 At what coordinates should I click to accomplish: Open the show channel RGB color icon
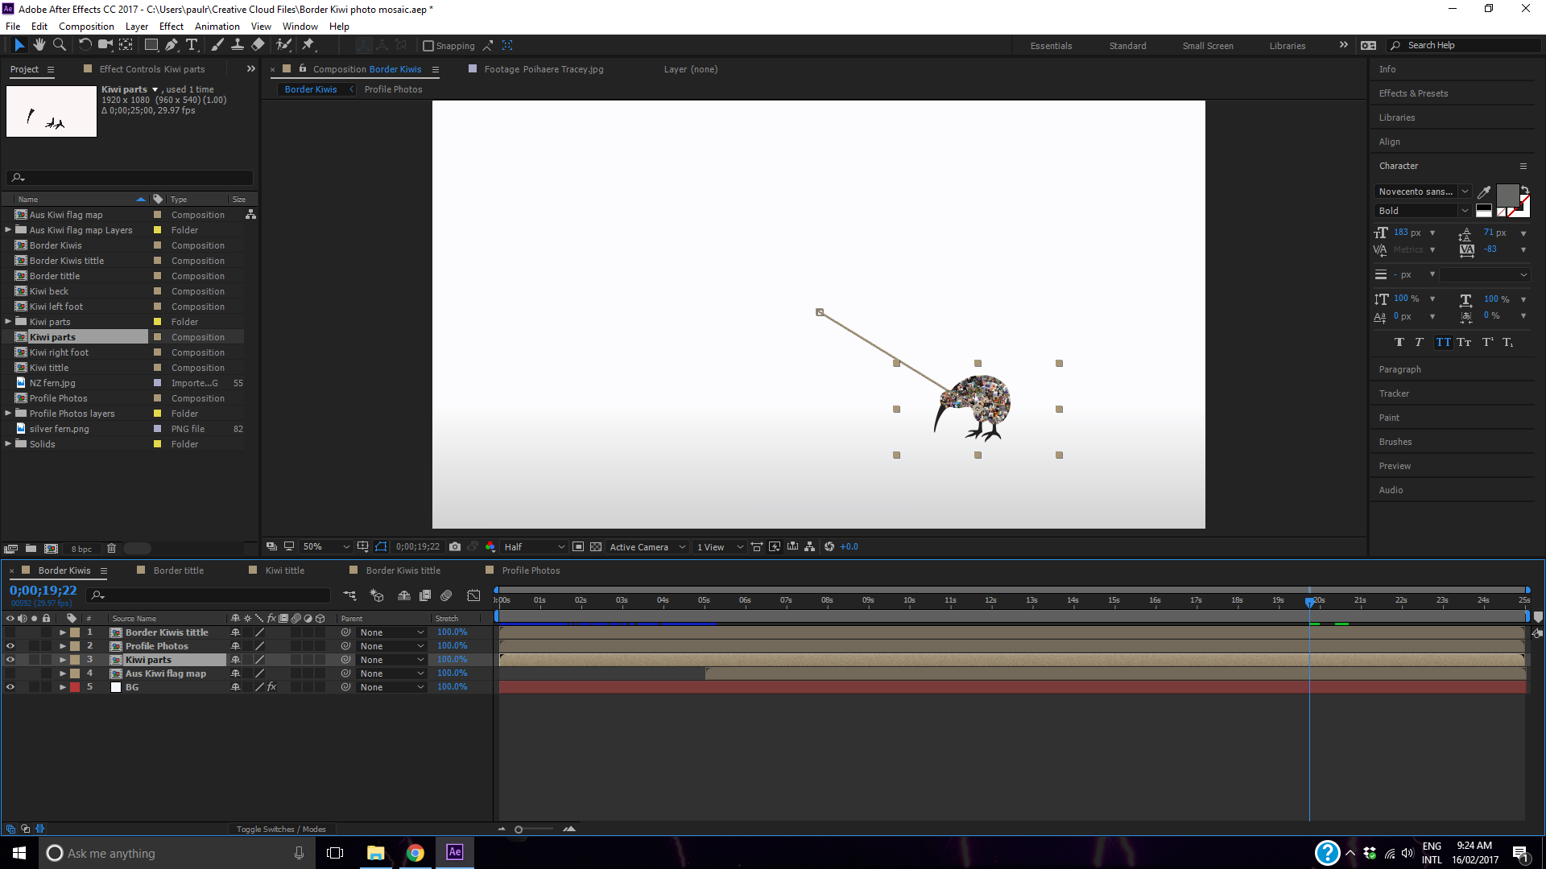[490, 547]
